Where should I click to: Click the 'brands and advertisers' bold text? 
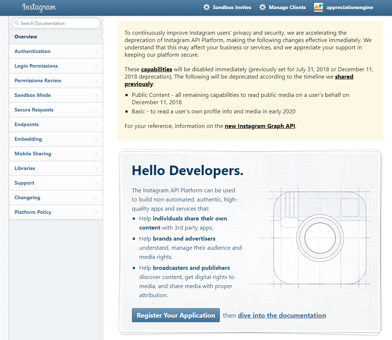[x=184, y=239]
